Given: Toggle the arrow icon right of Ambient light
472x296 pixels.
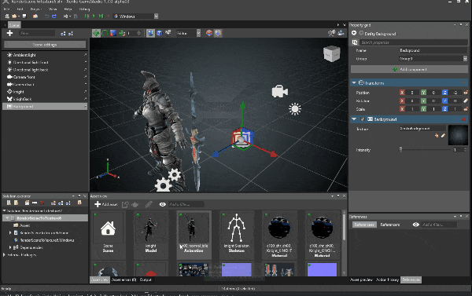Looking at the screenshot, I should (85, 55).
